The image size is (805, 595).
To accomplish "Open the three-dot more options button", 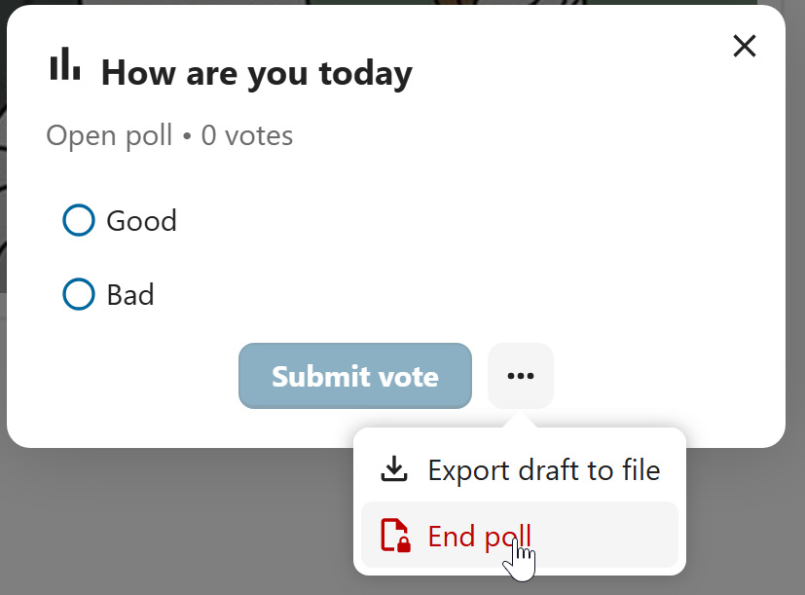I will coord(521,376).
